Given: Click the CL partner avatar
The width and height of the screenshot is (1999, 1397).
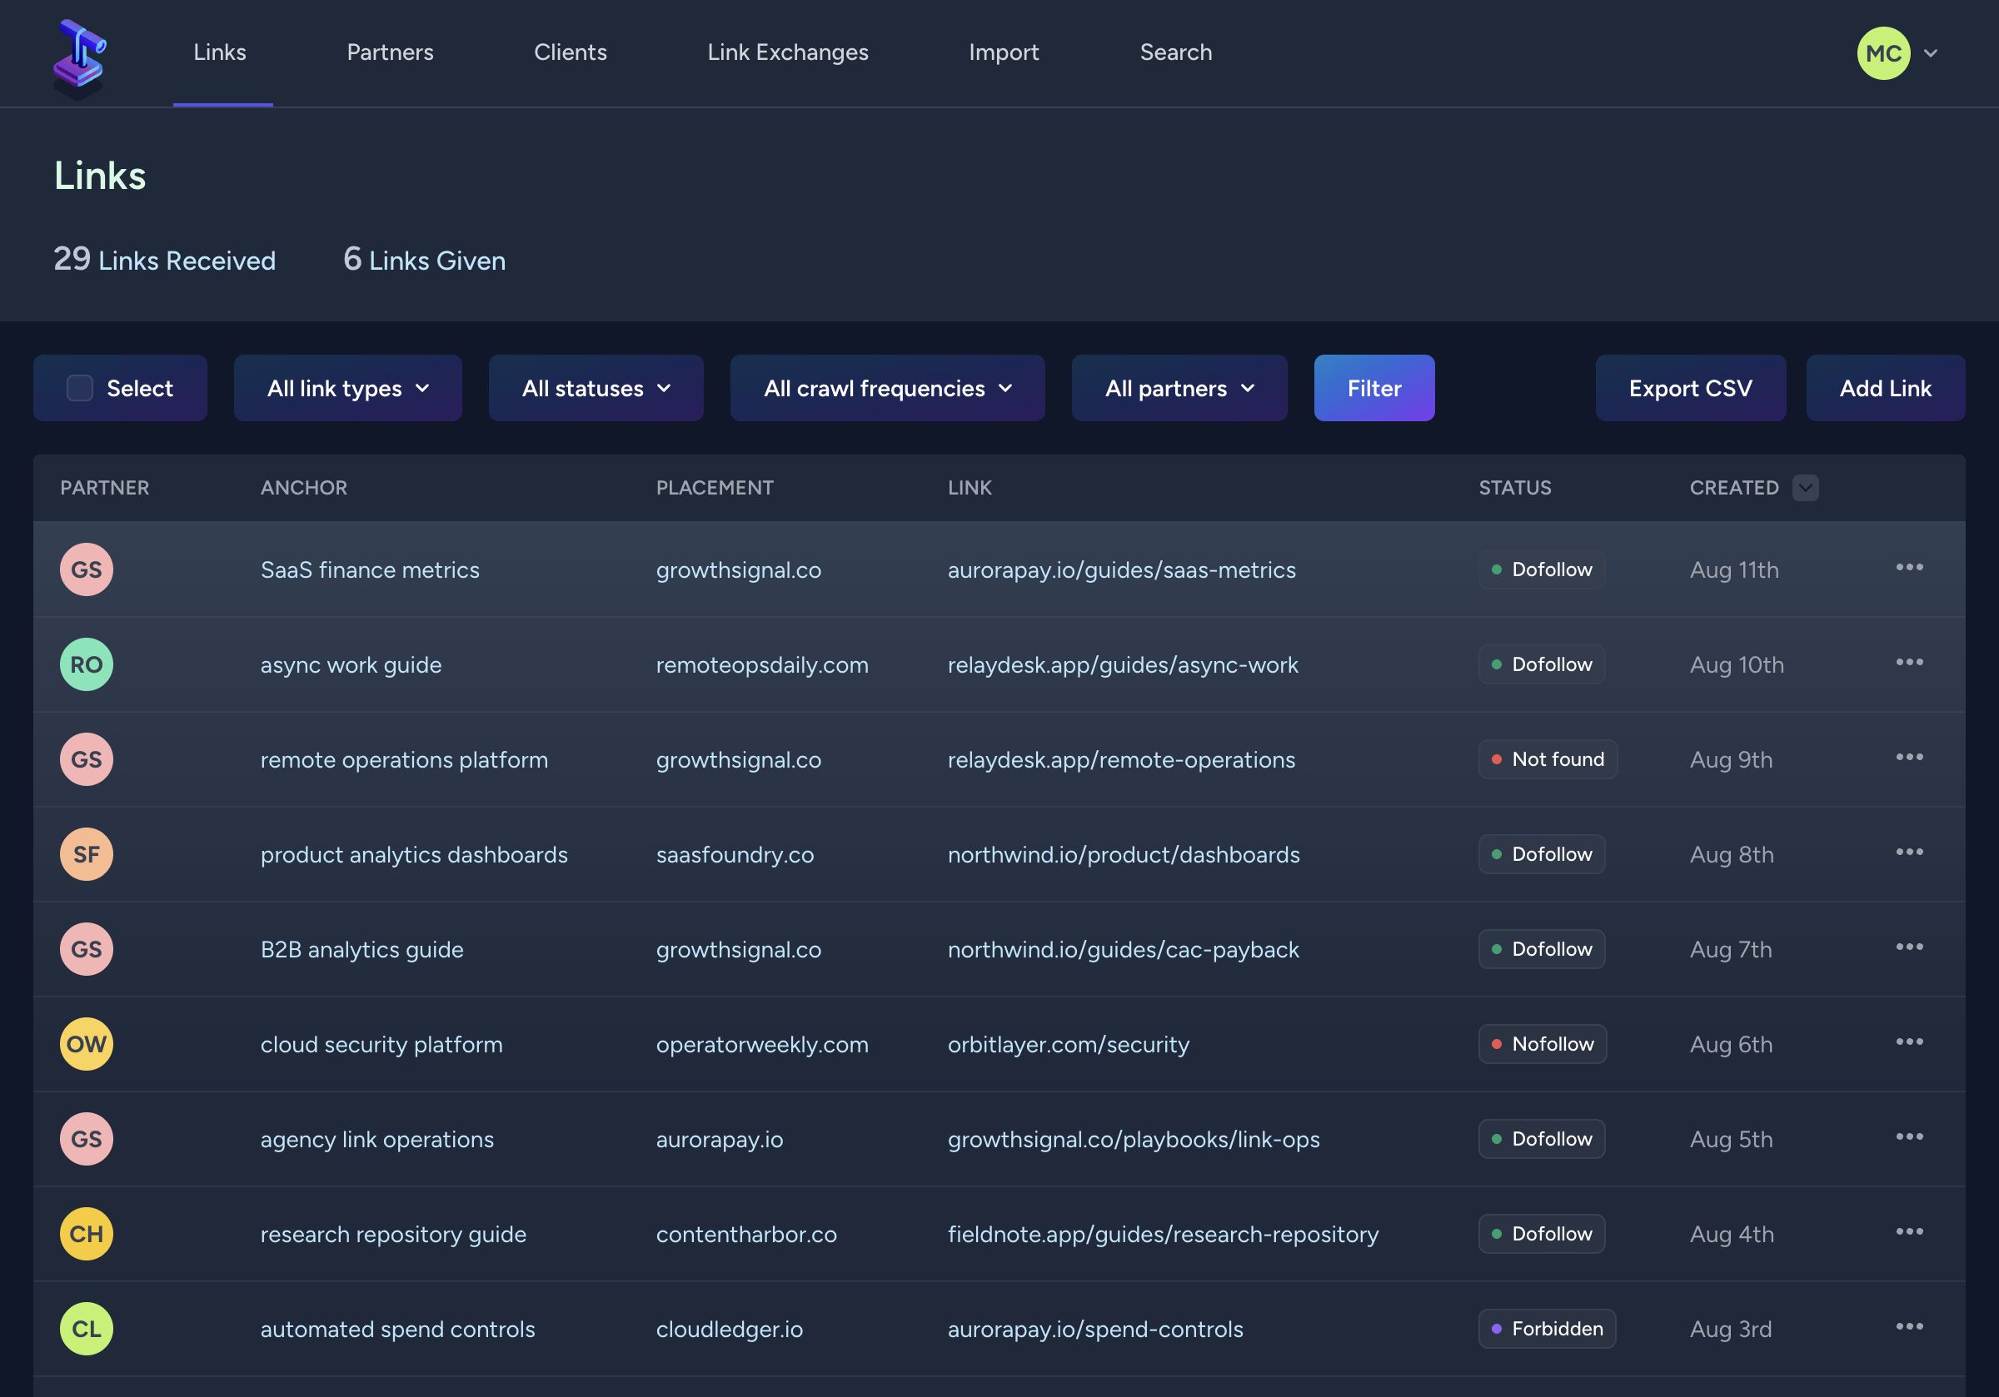Looking at the screenshot, I should pos(86,1328).
